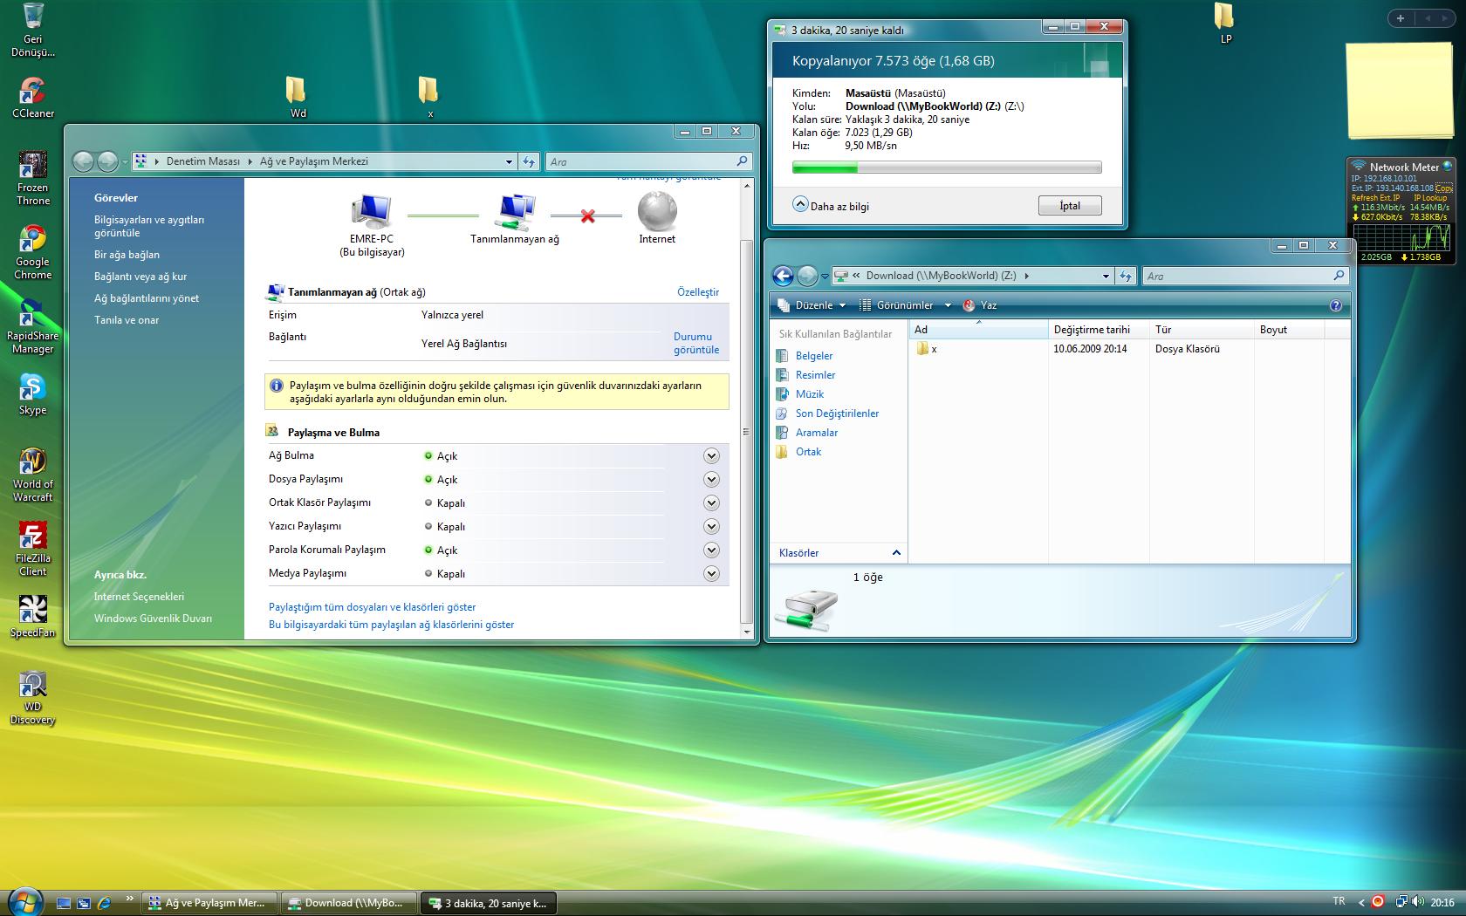1466x916 pixels.
Task: Expand the Yazıcı Paylaşımı setting
Action: pyautogui.click(x=711, y=527)
